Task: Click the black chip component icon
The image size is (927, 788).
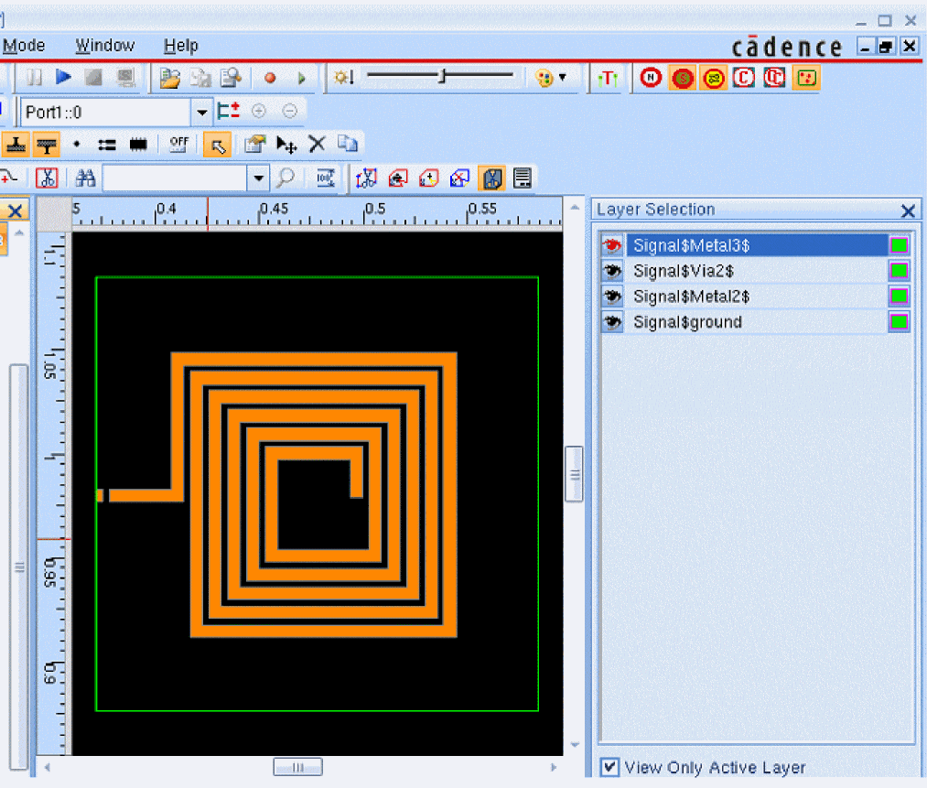Action: point(138,145)
